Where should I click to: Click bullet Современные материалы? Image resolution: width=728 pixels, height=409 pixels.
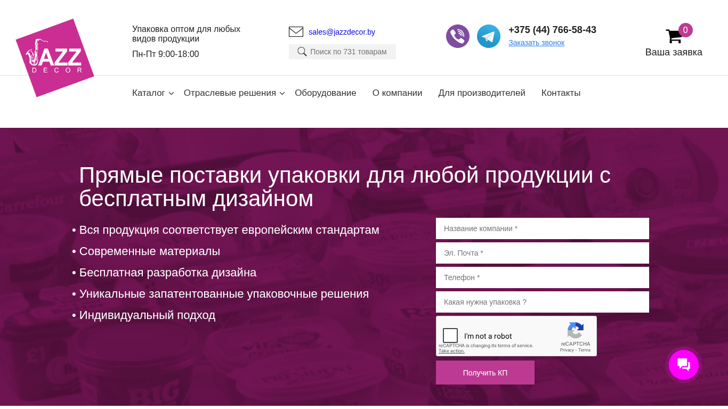(146, 251)
